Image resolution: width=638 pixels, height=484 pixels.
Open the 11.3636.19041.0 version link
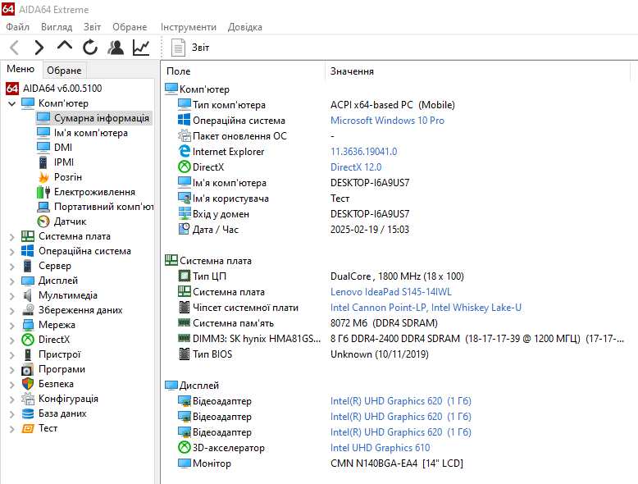click(364, 152)
